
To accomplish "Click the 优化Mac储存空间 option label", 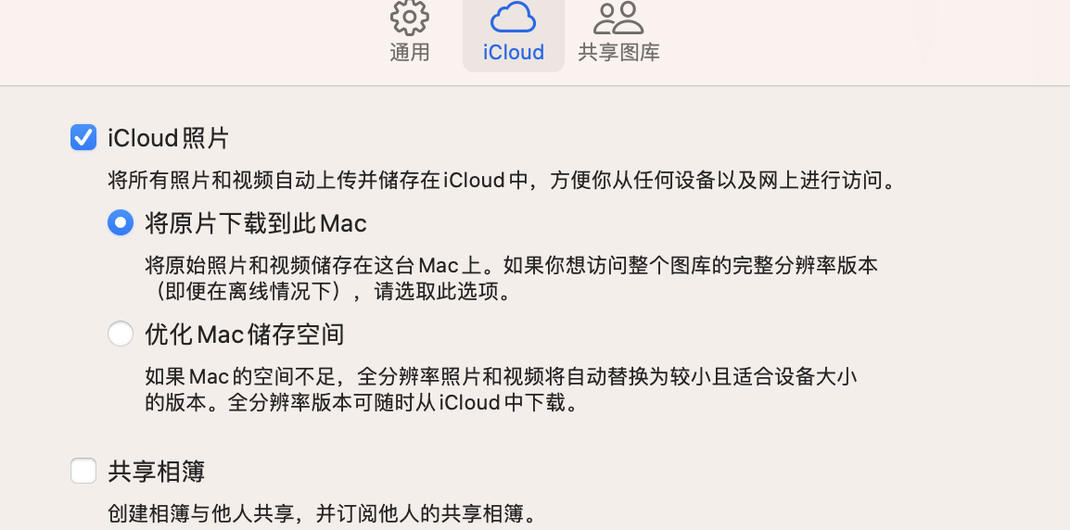I will pos(245,334).
